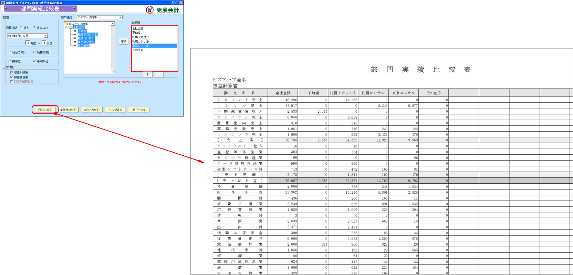
Task: Select 札幌コンサル in the 表示順 list
Action: (x=154, y=41)
